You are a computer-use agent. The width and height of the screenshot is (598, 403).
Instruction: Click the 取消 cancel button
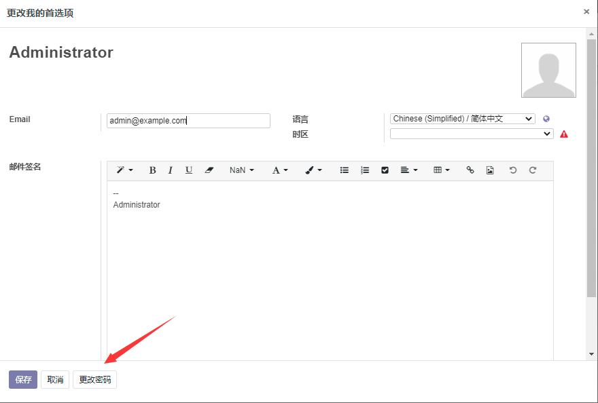click(55, 379)
